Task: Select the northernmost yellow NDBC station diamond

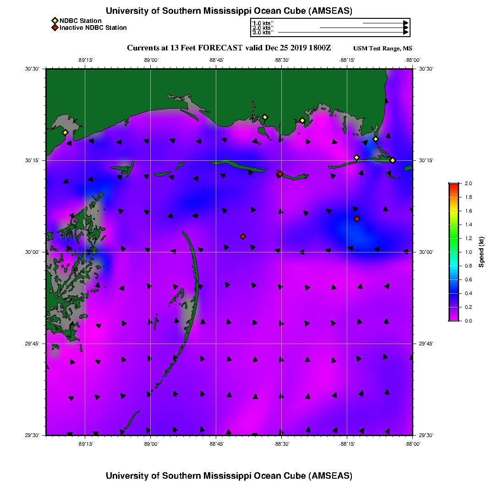Action: click(264, 117)
